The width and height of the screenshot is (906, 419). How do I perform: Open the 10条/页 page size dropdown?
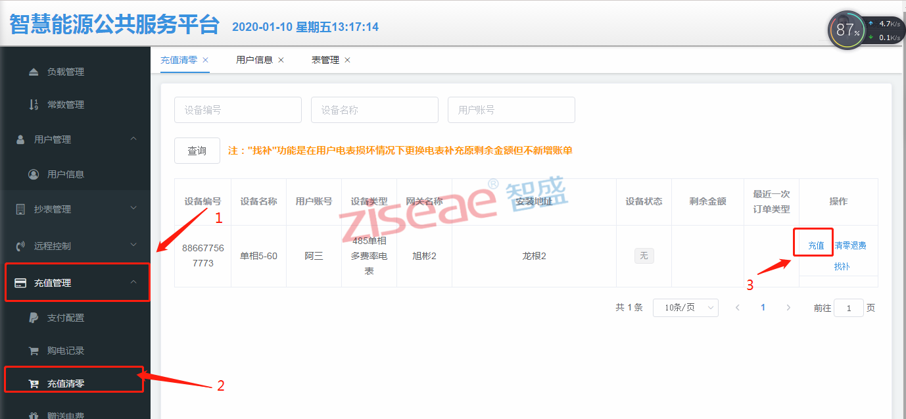pyautogui.click(x=685, y=308)
